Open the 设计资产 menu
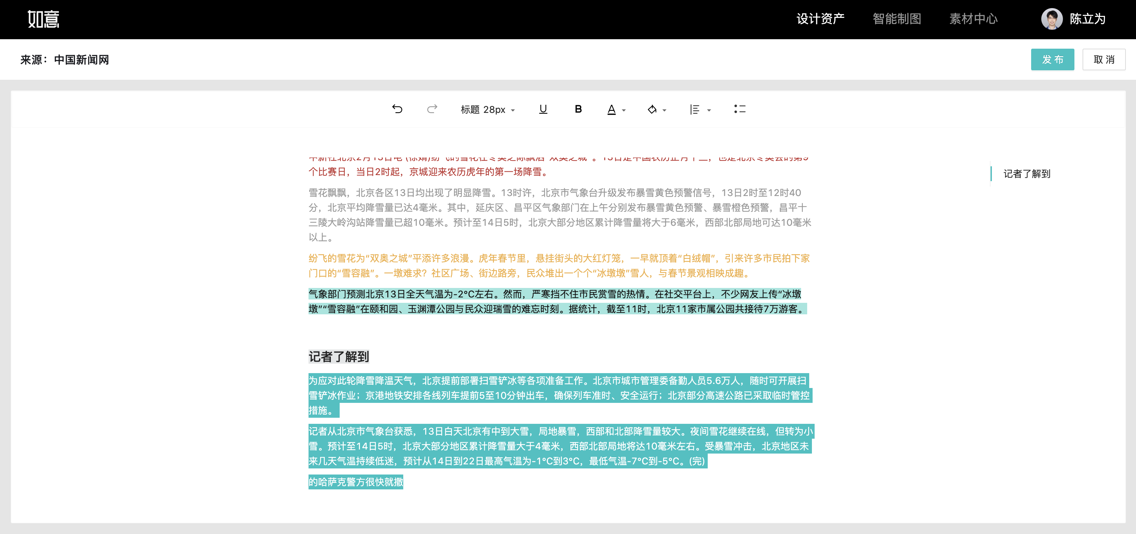 point(820,19)
